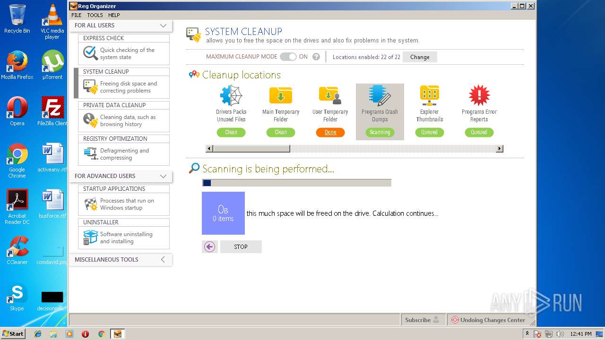This screenshot has width=605, height=340.
Task: Click the help question mark icon
Action: click(x=316, y=57)
